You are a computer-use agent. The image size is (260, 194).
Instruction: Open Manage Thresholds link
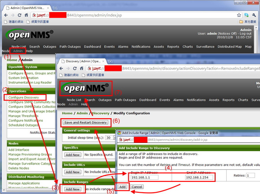click(23, 116)
